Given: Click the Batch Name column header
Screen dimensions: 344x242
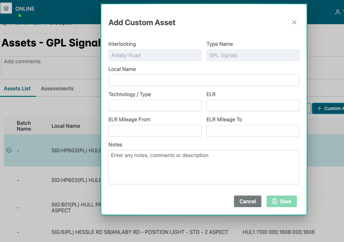Looking at the screenshot, I should coord(24,126).
